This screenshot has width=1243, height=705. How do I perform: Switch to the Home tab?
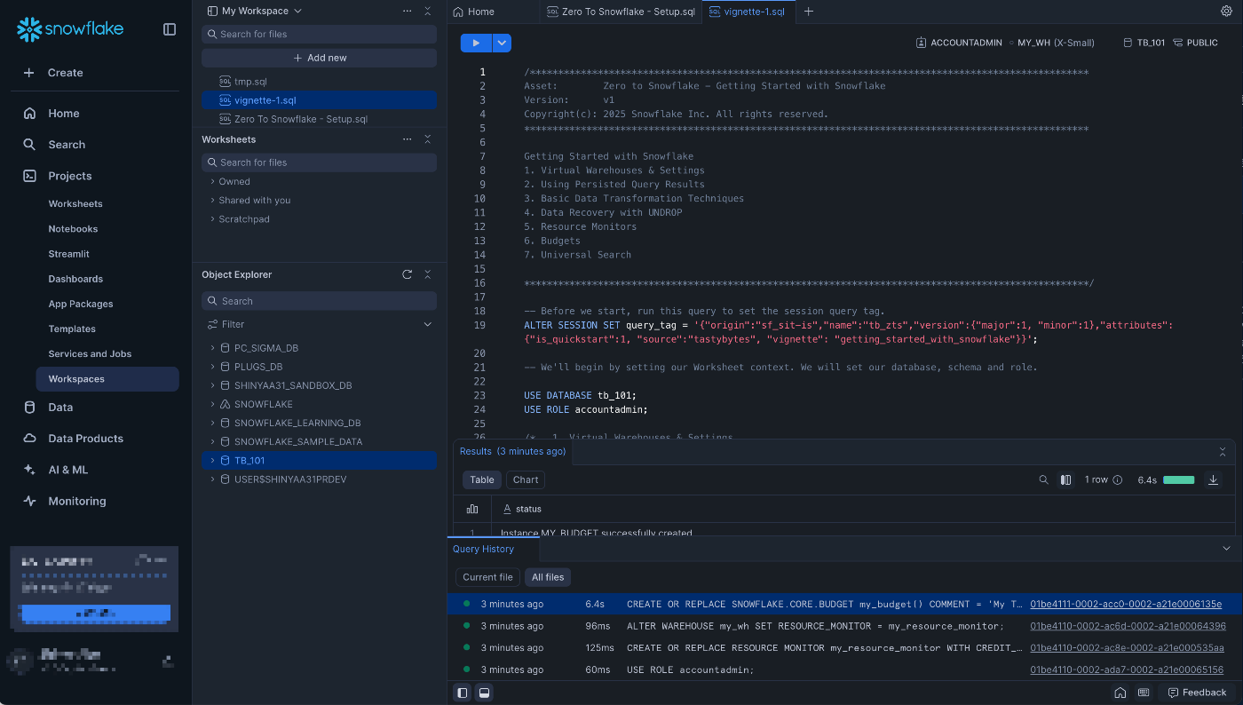[x=473, y=12]
